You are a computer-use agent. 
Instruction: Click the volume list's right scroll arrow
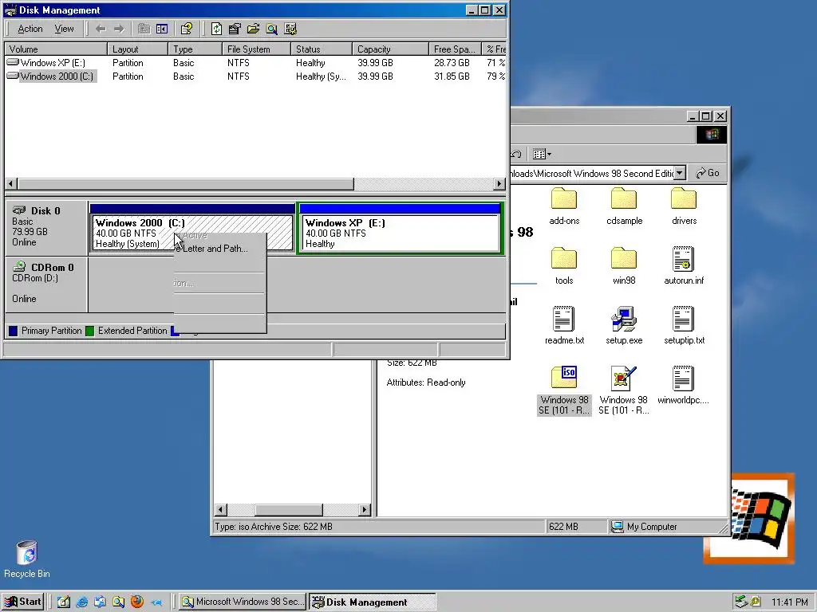coord(499,184)
